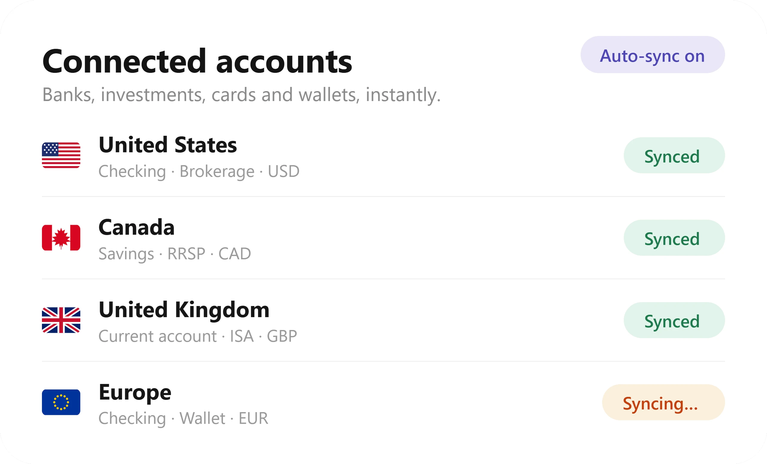Click the European Union flag icon
The image size is (767, 464).
point(61,402)
